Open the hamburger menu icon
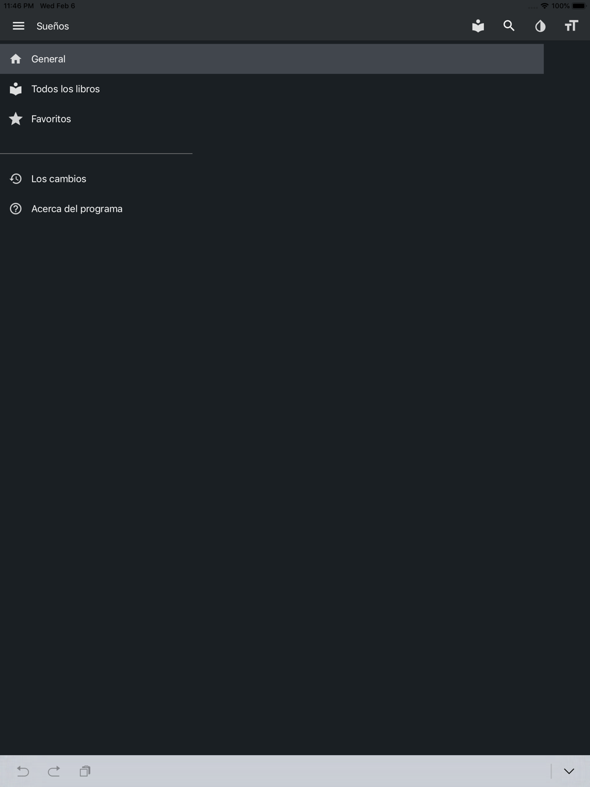 coord(18,26)
